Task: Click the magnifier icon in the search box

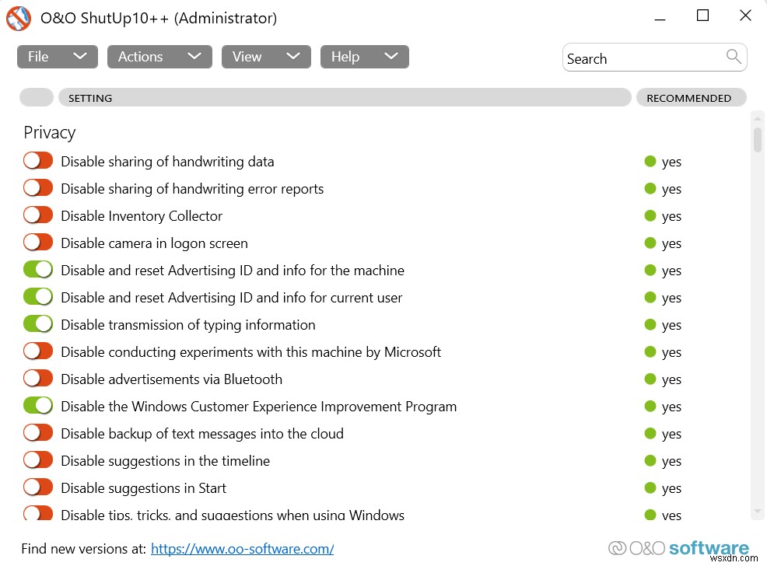Action: coord(732,57)
